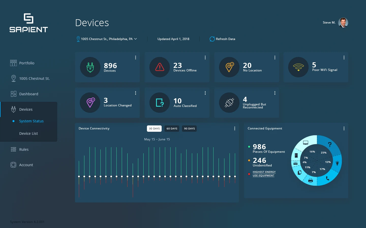
Task: Open options menu on Devices Offline card
Action: click(205, 58)
